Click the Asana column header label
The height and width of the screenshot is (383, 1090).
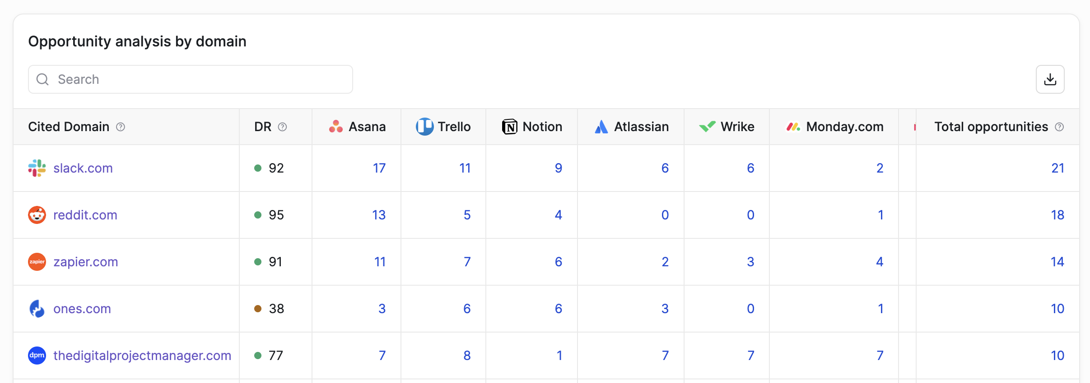point(367,127)
